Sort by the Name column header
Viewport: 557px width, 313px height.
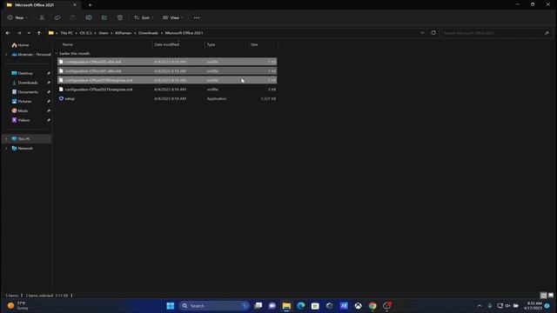[x=68, y=44]
